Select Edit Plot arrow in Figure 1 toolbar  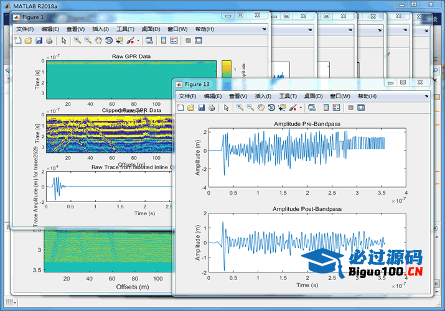(63, 40)
